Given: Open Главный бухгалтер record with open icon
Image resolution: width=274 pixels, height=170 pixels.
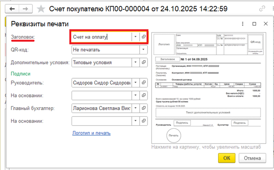Looking at the screenshot, I should tap(144, 108).
